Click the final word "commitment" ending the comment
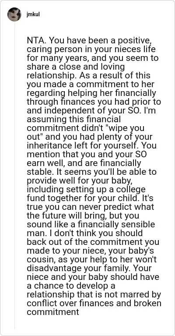Screen dimensions: 175x336 coord(53,312)
